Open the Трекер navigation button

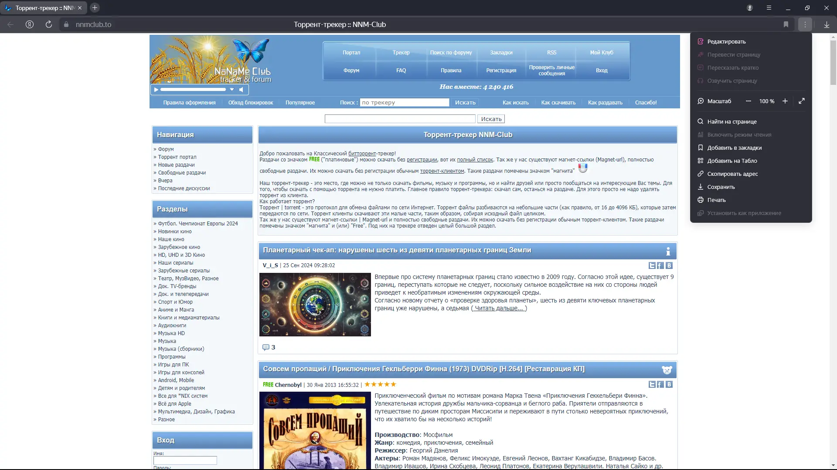point(401,53)
